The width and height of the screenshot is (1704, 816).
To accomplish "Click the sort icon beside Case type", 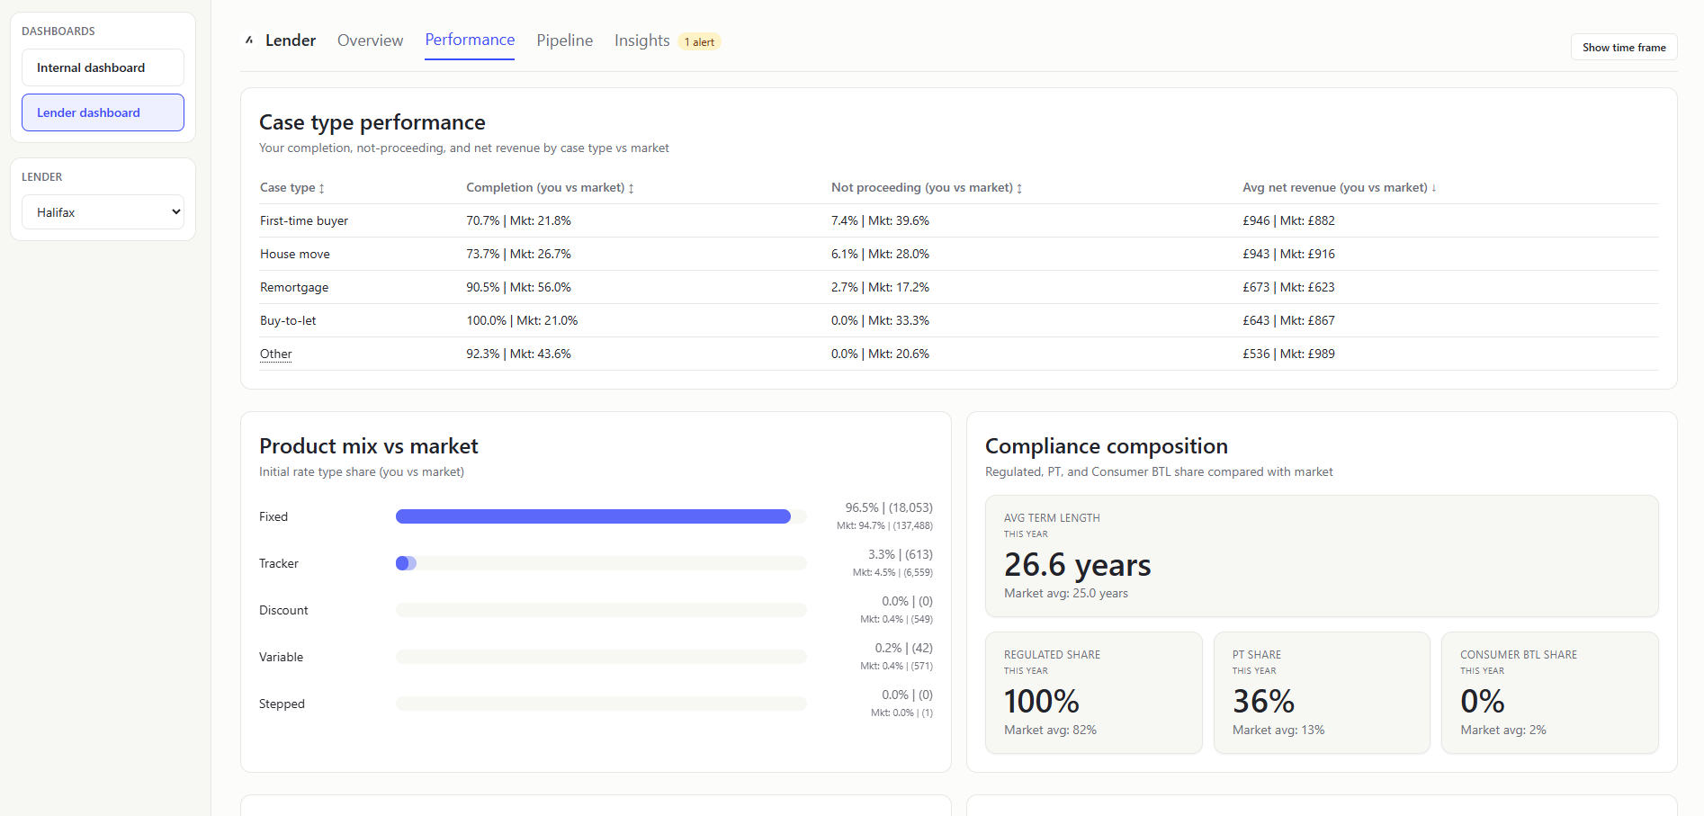I will coord(322,187).
